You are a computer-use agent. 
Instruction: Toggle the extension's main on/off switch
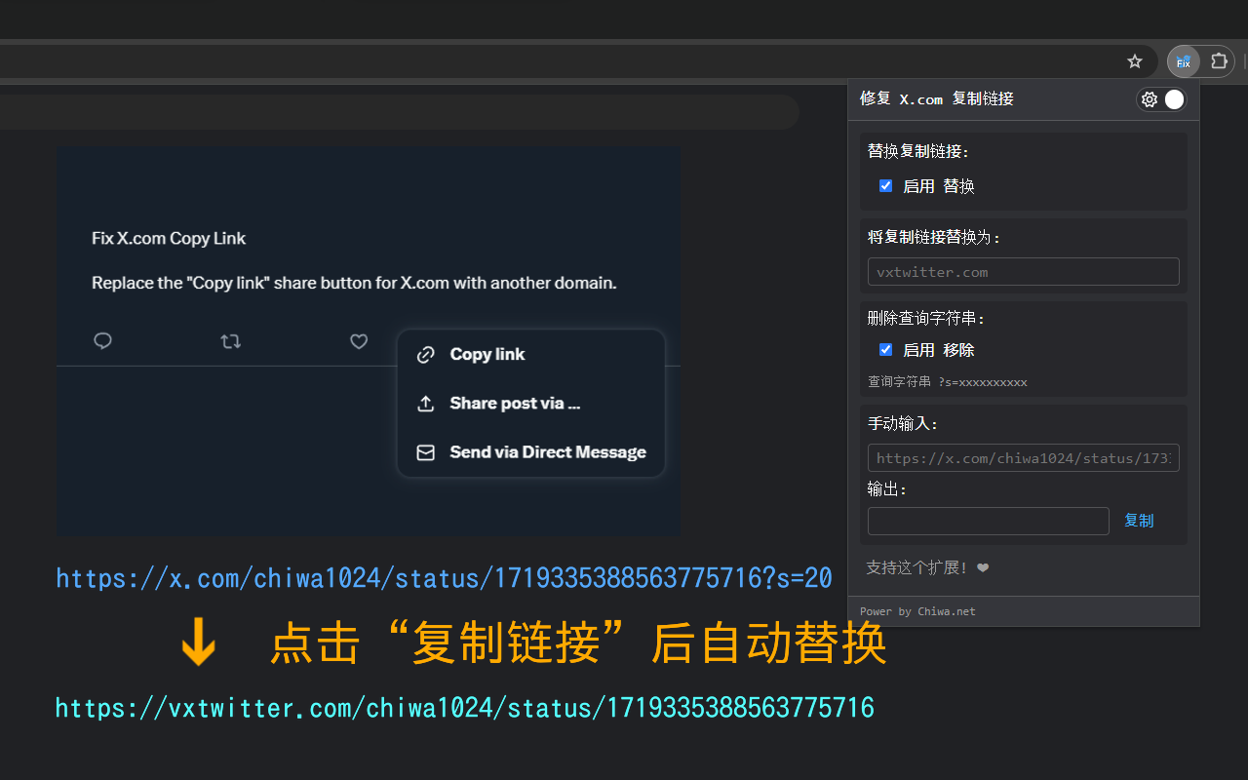(1174, 99)
